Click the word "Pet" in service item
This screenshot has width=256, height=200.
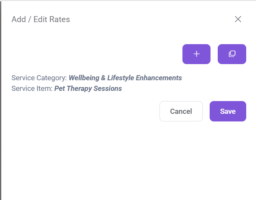pyautogui.click(x=60, y=89)
